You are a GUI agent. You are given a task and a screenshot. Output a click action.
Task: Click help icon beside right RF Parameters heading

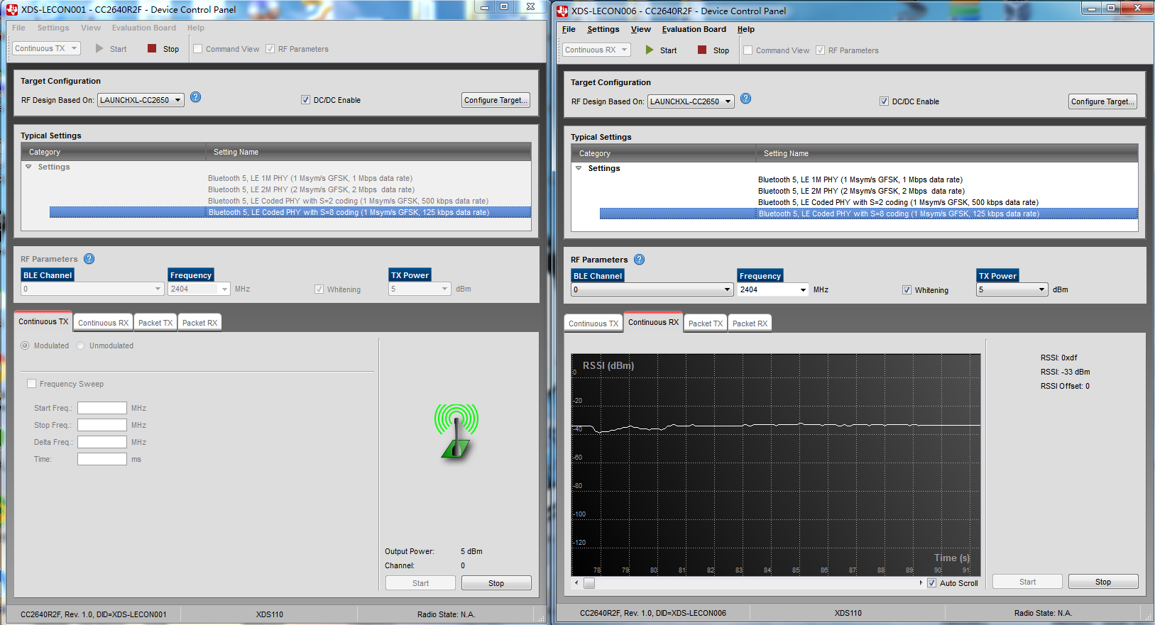[639, 260]
